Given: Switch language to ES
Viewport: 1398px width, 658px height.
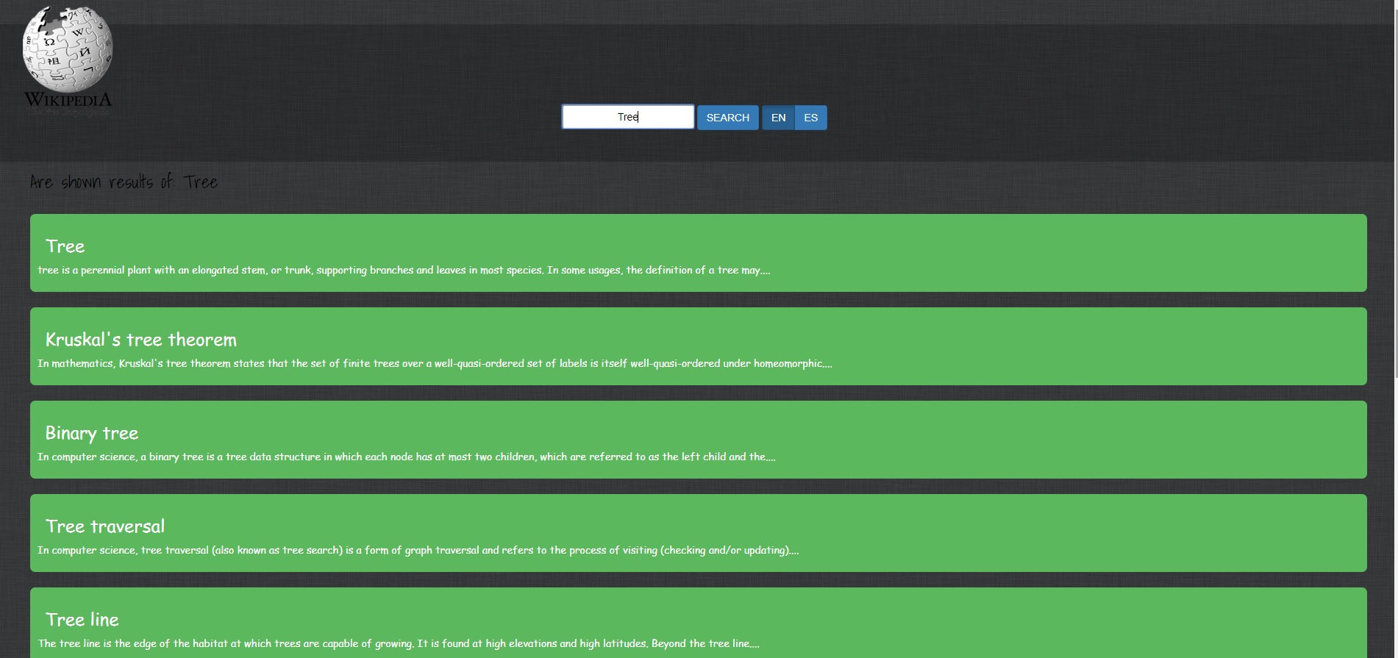Looking at the screenshot, I should (x=810, y=118).
